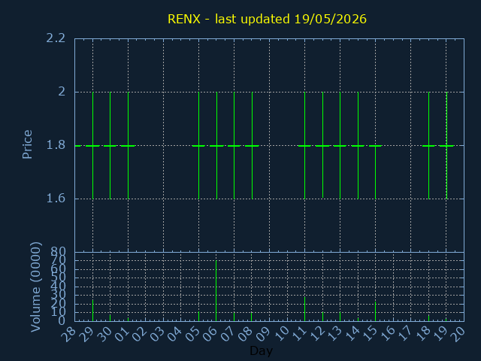Click the 1.8 price tick label
This screenshot has height=361, width=481.
(x=56, y=145)
